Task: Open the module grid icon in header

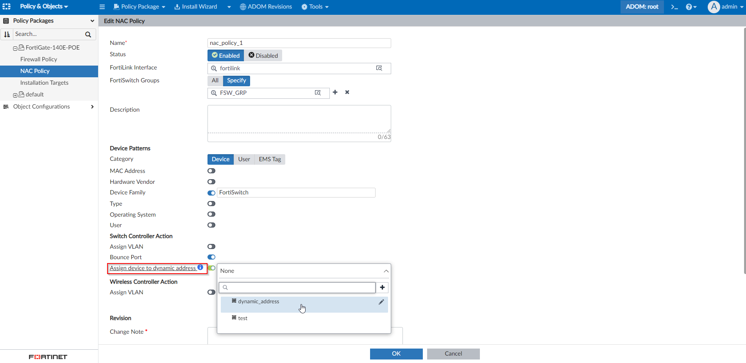Action: [x=7, y=7]
